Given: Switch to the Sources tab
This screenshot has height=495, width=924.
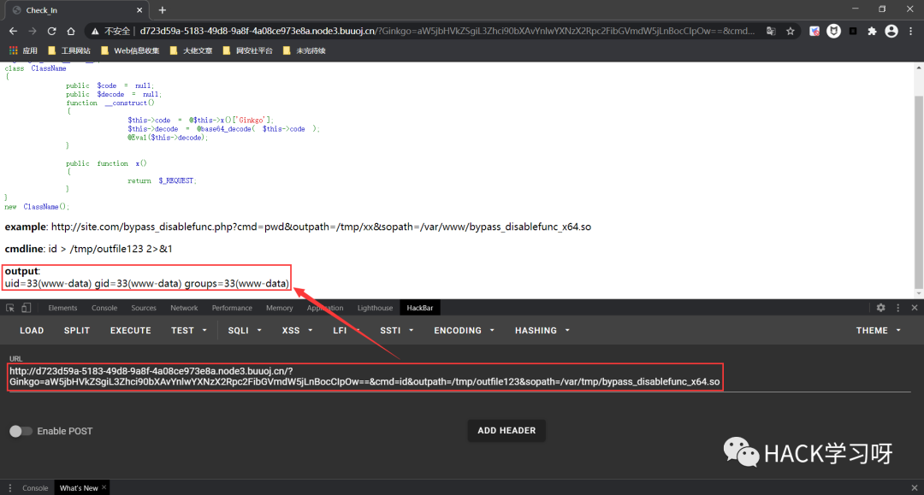Looking at the screenshot, I should pos(144,308).
